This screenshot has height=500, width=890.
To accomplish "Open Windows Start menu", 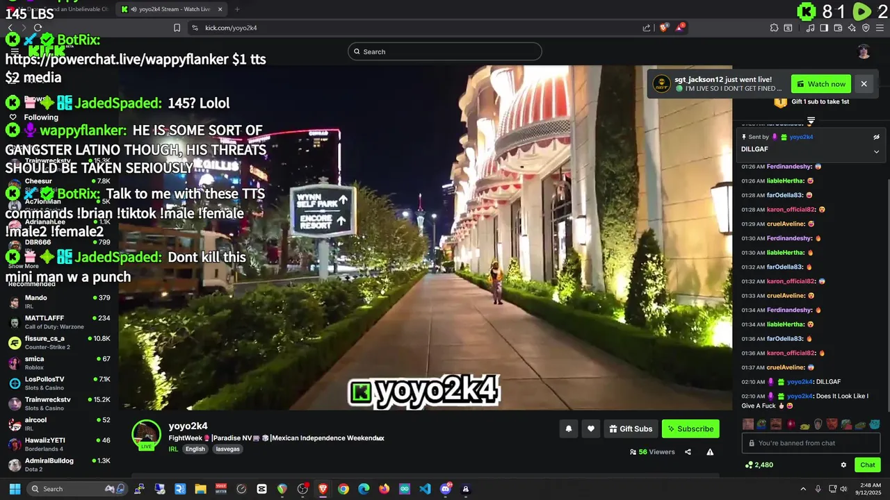I will (14, 489).
